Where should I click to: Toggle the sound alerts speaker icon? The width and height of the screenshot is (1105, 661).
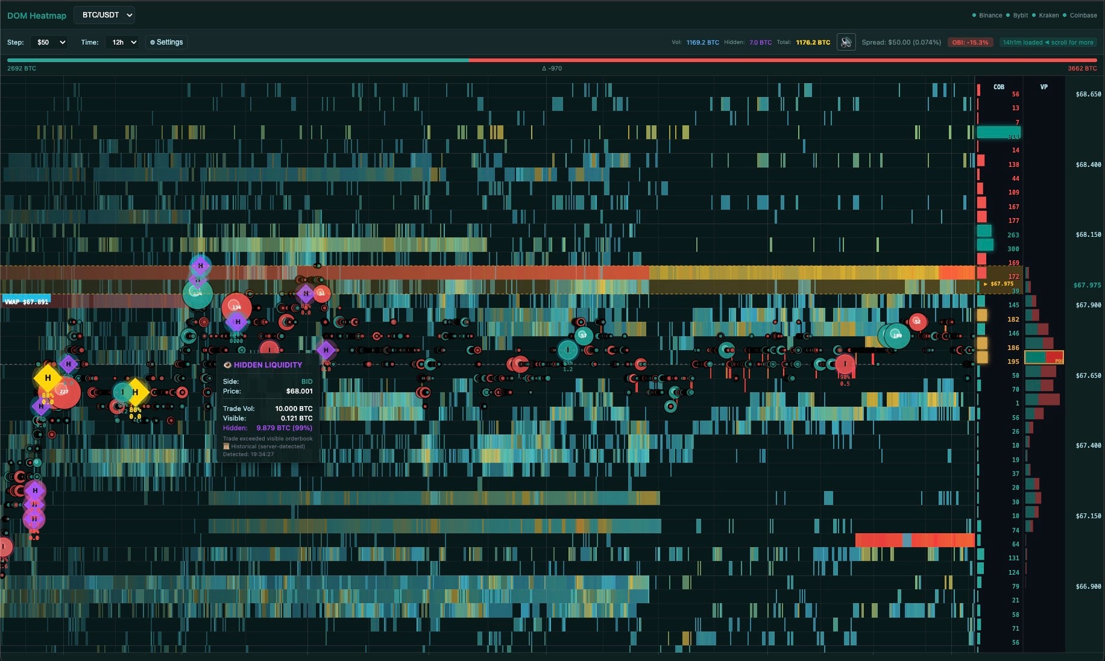pyautogui.click(x=846, y=42)
